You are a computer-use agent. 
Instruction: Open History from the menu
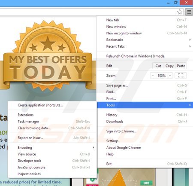[x=145, y=115]
